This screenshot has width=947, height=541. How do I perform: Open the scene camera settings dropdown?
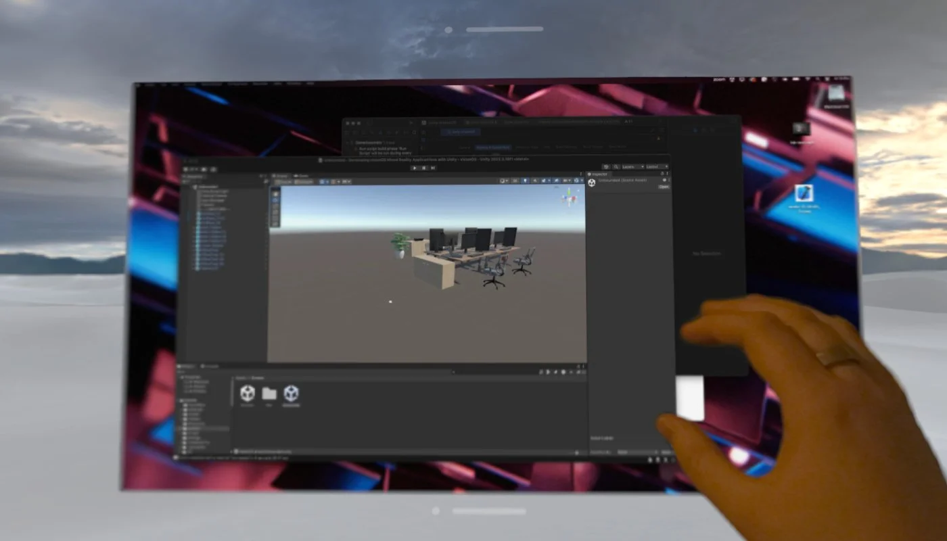[566, 181]
